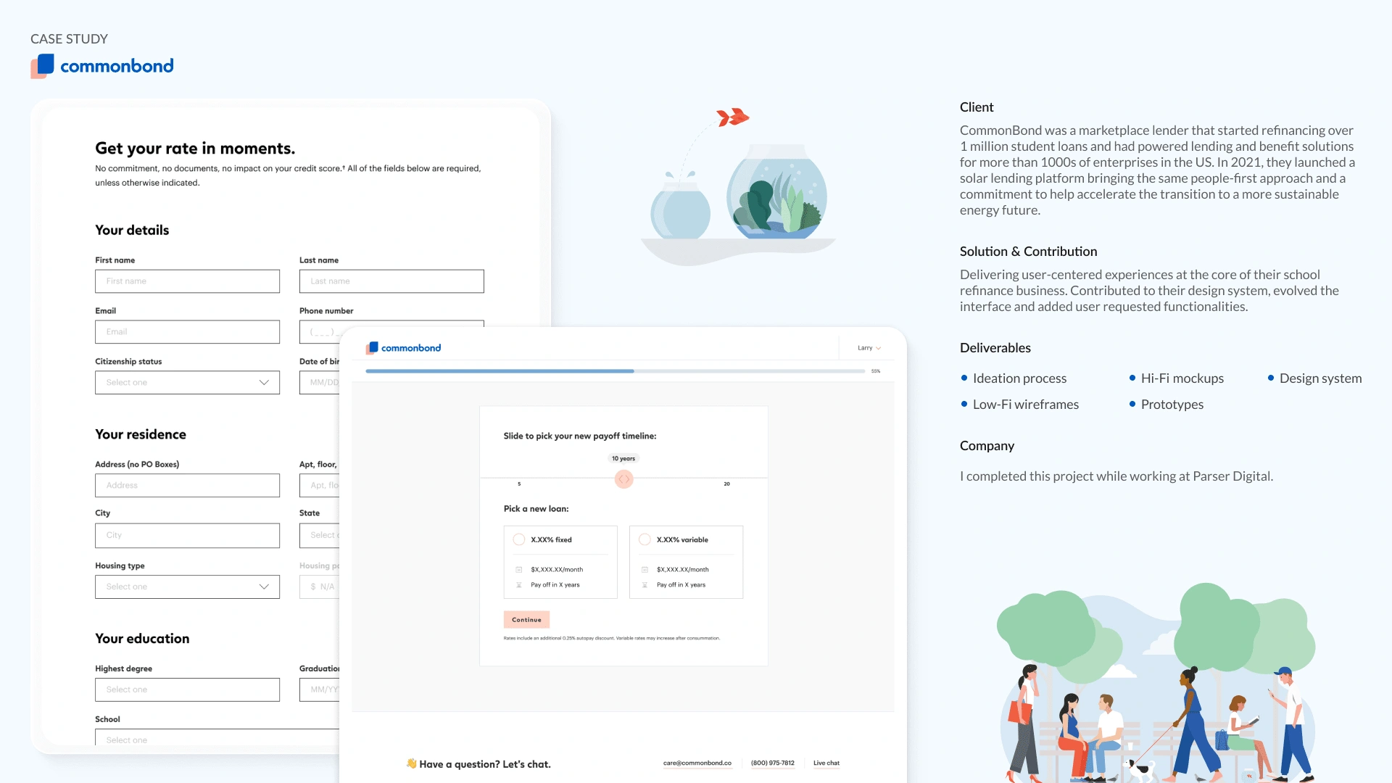Click the 'Low-Fi wireframes' deliverable
Image resolution: width=1392 pixels, height=783 pixels.
1026,405
